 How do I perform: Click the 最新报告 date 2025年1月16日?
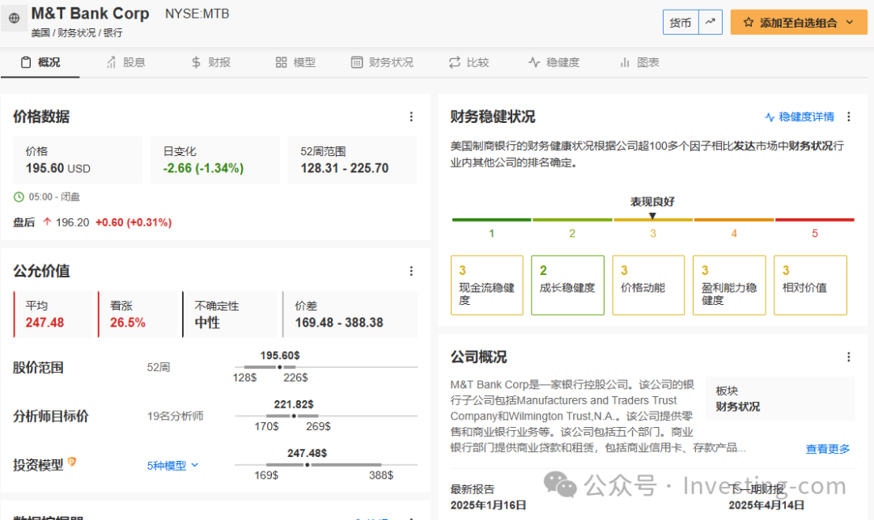pos(488,505)
